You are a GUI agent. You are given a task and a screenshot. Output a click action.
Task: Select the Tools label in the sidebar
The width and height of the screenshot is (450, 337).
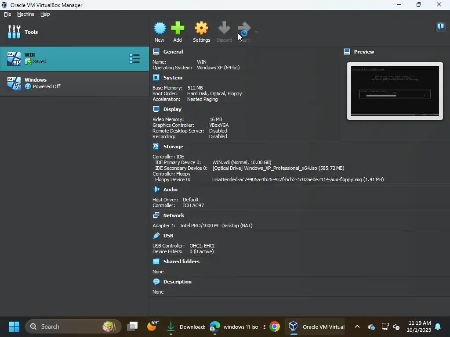point(31,32)
